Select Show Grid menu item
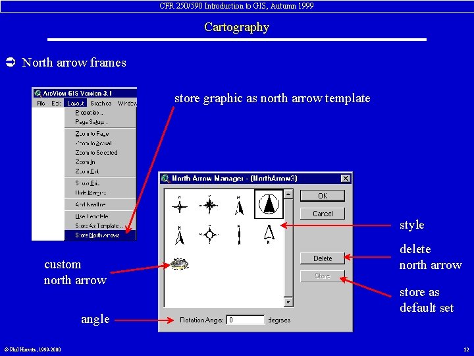This screenshot has width=474, height=356. (100, 183)
